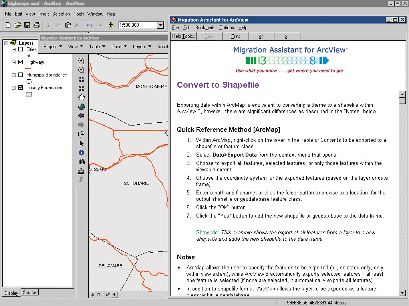The height and width of the screenshot is (306, 409).
Task: Save the map with the floppy icon
Action: pyautogui.click(x=27, y=25)
